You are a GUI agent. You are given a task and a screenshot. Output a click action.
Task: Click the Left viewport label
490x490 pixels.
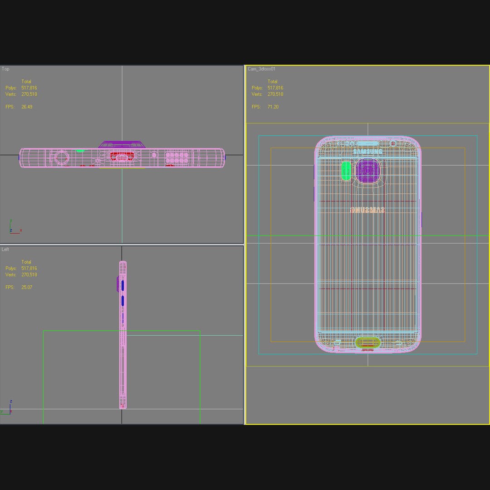click(x=5, y=250)
